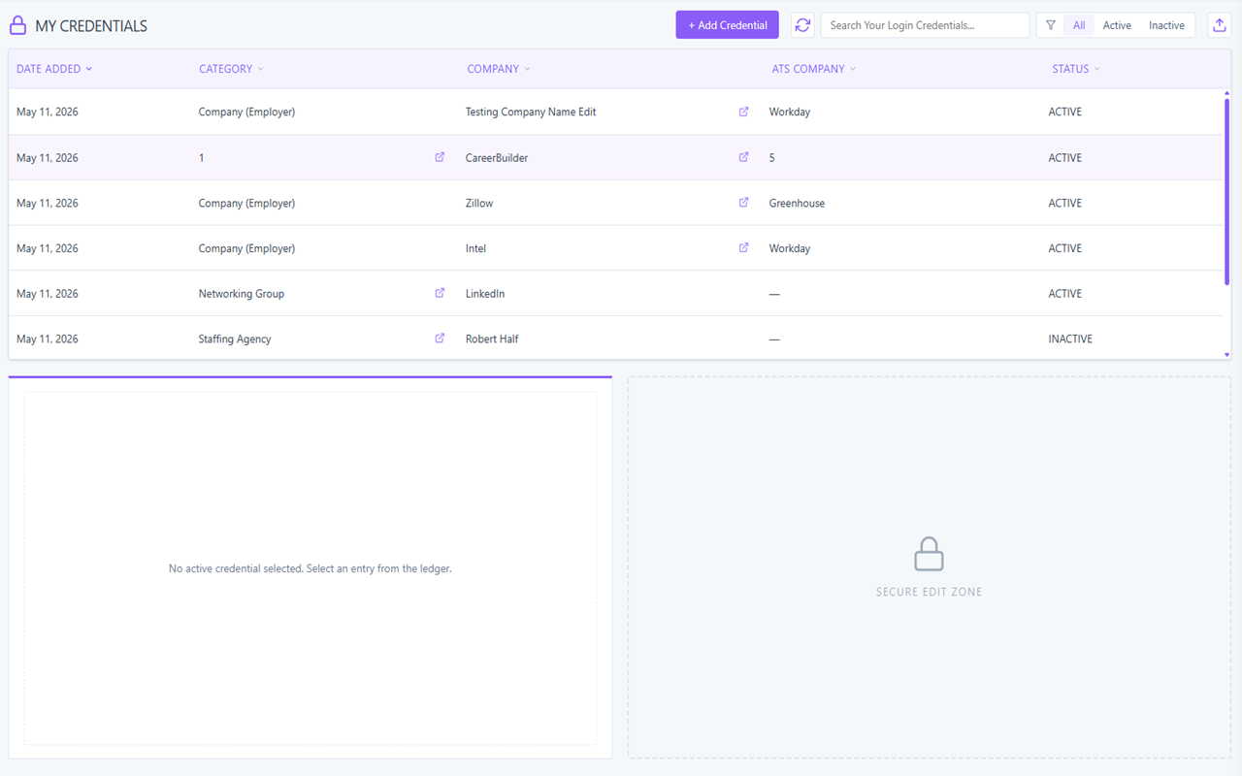
Task: Select the Zillow entry
Action: click(616, 203)
